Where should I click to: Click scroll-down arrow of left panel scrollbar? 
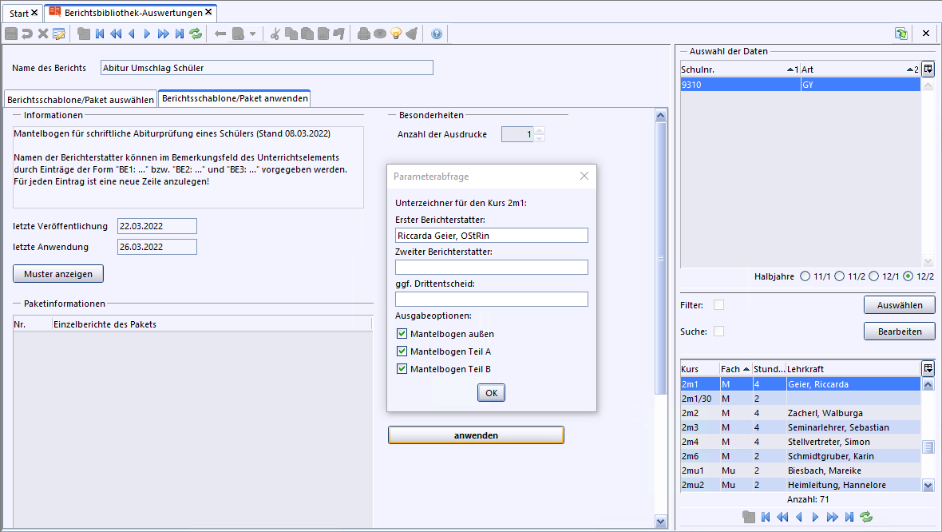(661, 521)
